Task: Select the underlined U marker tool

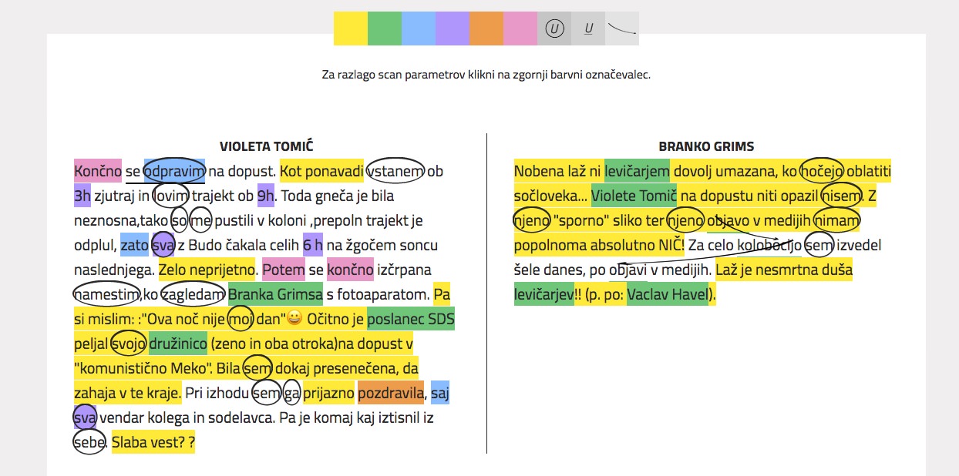Action: [x=588, y=28]
